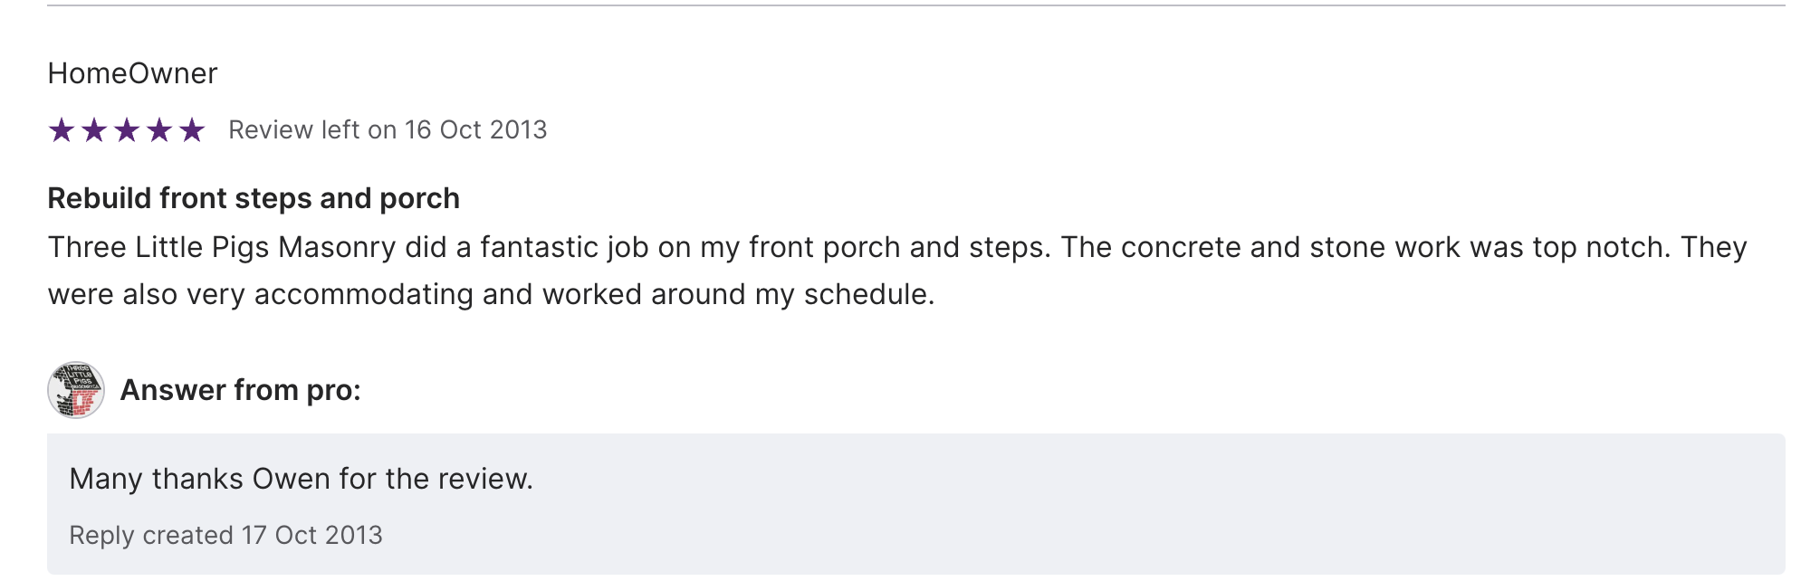
Task: Click the fifth purple rating star
Action: [192, 130]
